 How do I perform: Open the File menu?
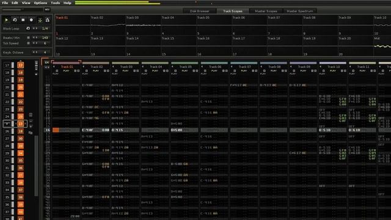(5, 3)
